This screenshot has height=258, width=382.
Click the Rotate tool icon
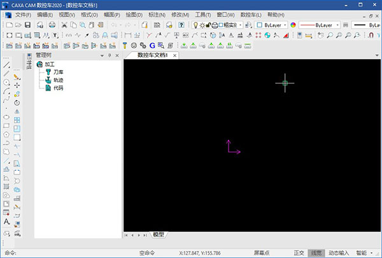coord(17,103)
